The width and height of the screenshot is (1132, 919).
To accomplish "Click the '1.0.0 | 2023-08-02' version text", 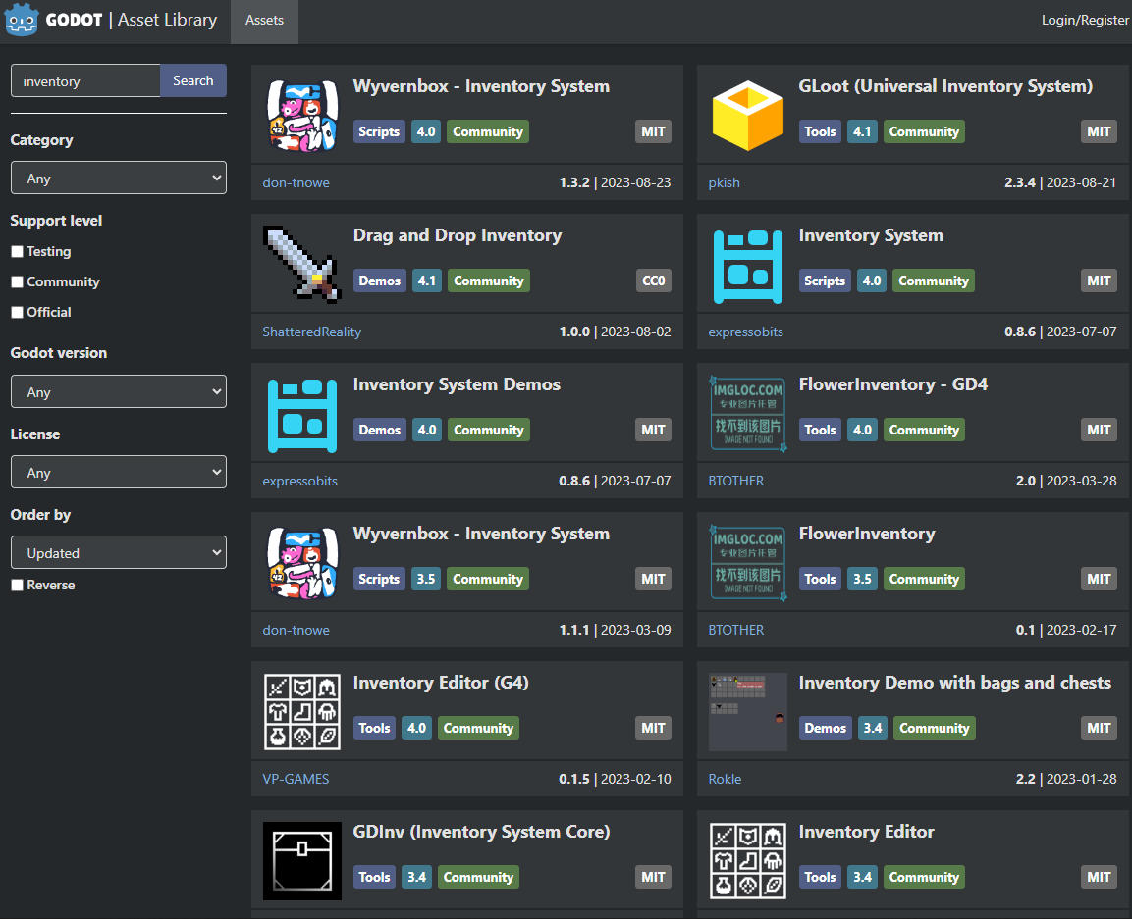I will point(616,332).
